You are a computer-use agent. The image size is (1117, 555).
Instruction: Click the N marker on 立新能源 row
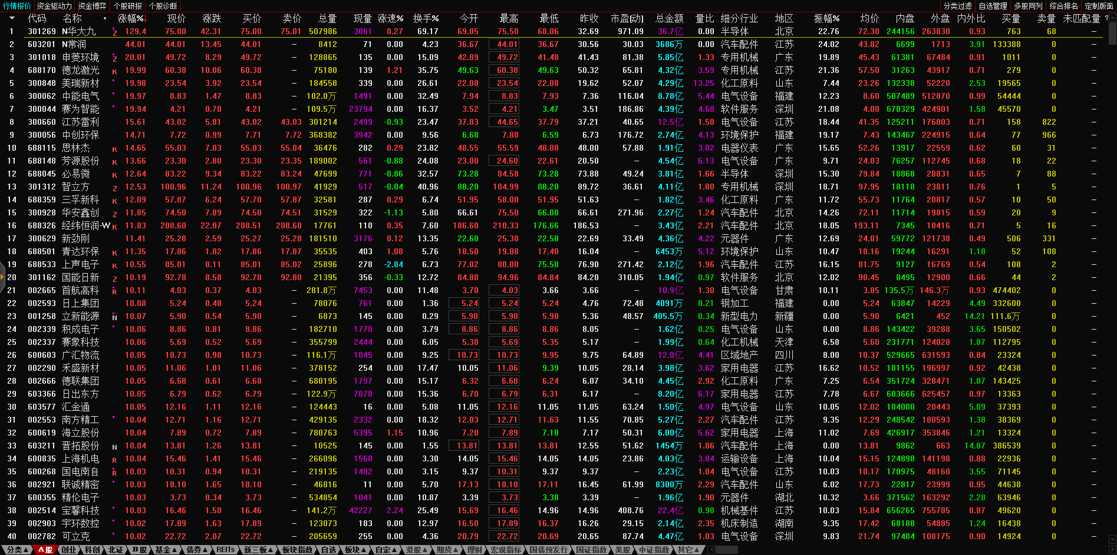(x=114, y=317)
